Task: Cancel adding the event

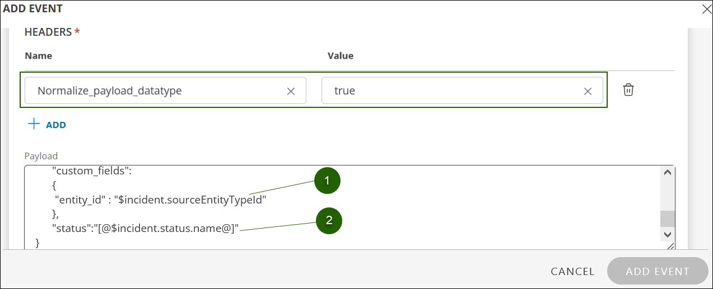Action: [572, 272]
